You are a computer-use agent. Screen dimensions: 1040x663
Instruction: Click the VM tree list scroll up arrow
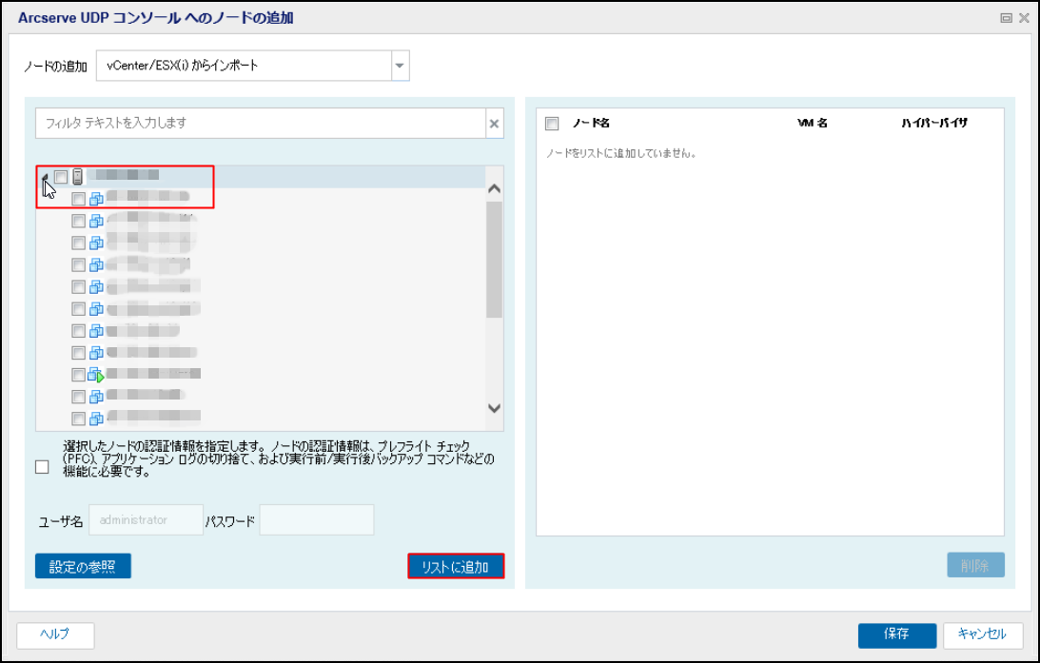[494, 189]
